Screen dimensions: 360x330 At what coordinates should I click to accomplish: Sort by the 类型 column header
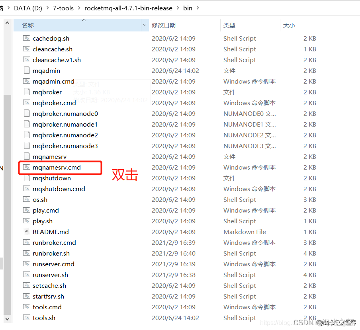[x=229, y=25]
